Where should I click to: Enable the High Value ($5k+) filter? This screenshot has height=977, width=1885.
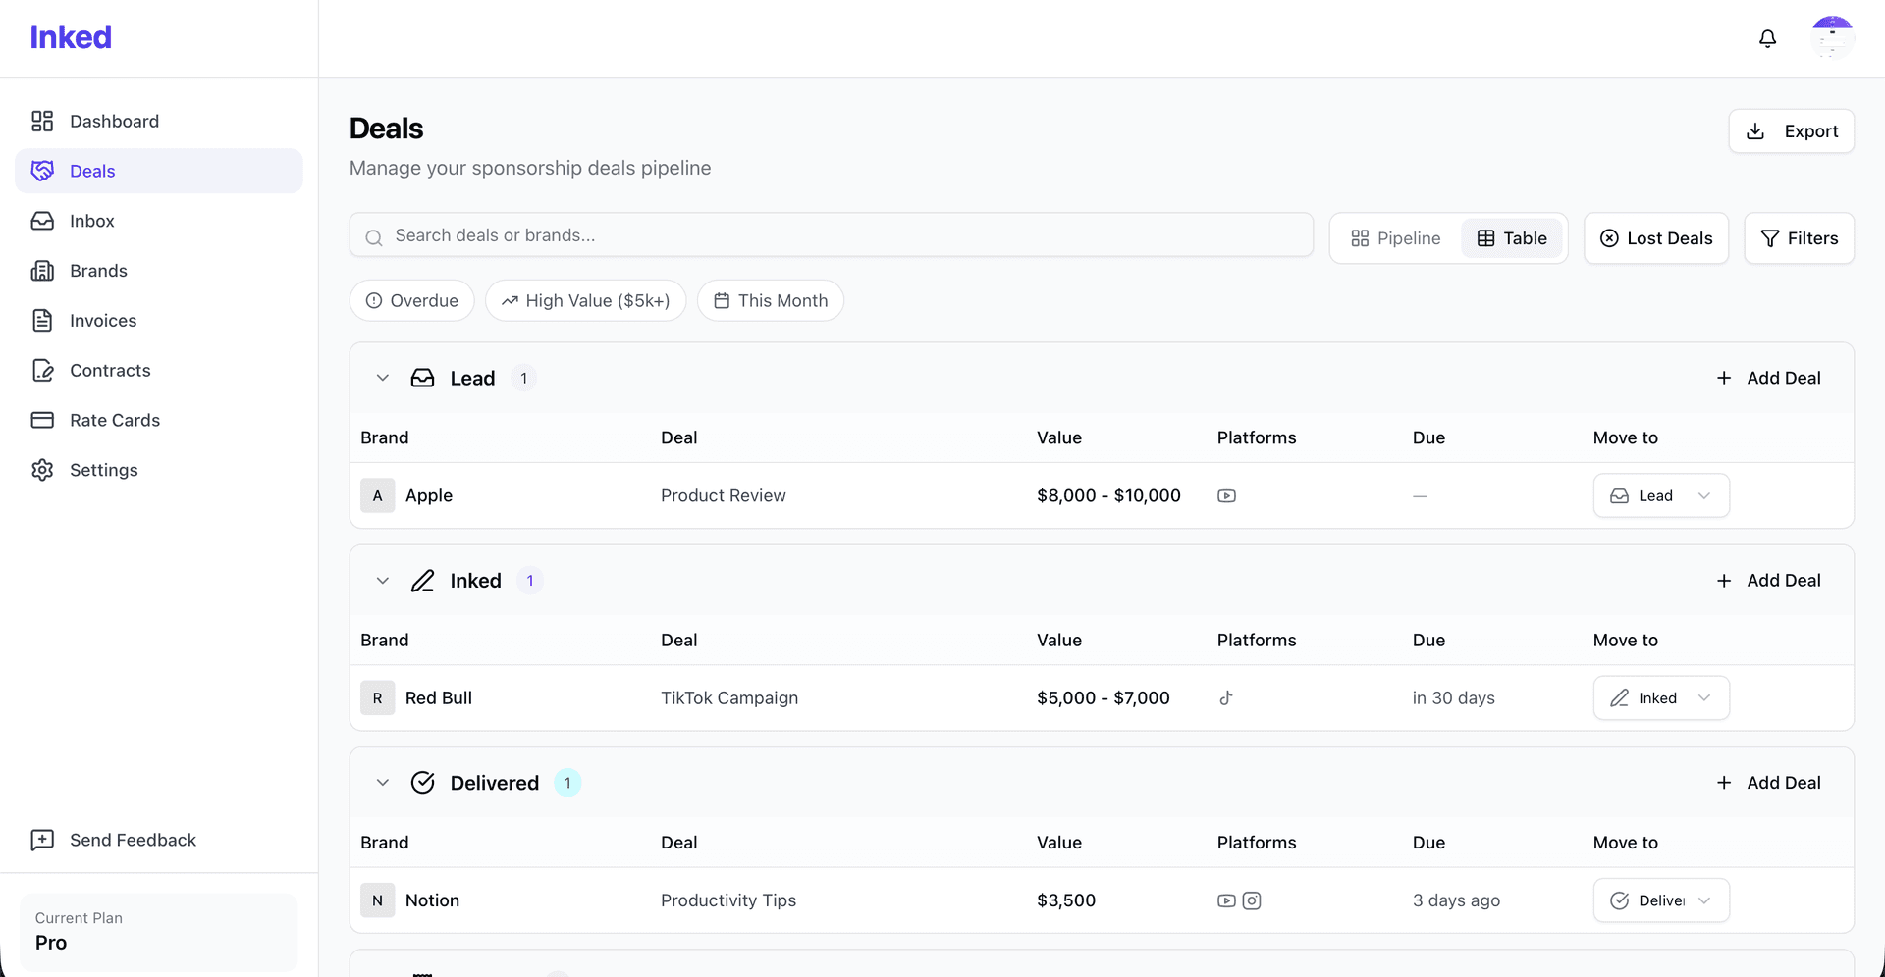[x=585, y=300]
